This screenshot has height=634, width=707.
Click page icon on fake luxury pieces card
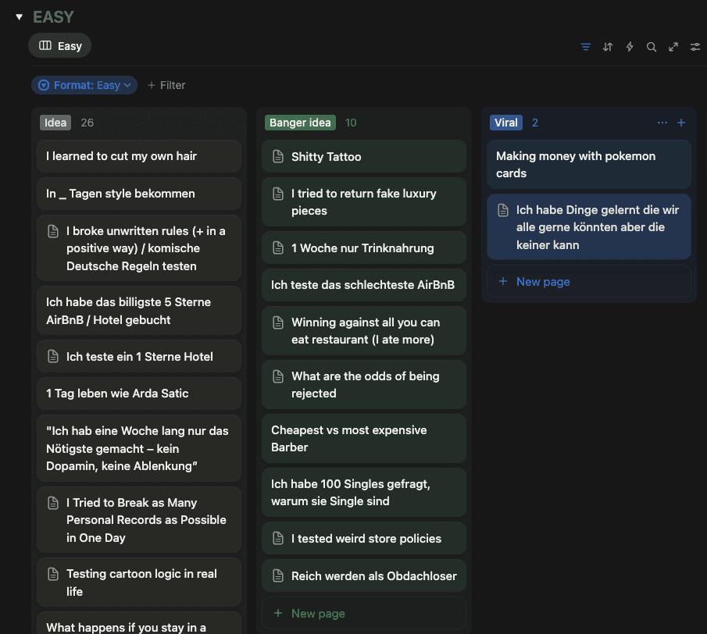point(278,194)
